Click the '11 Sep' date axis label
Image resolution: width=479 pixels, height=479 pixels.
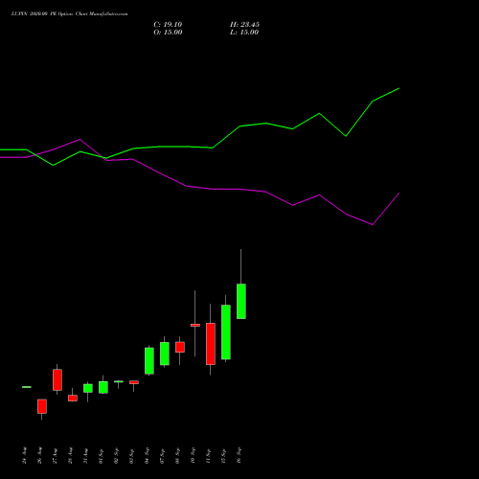coord(209,455)
